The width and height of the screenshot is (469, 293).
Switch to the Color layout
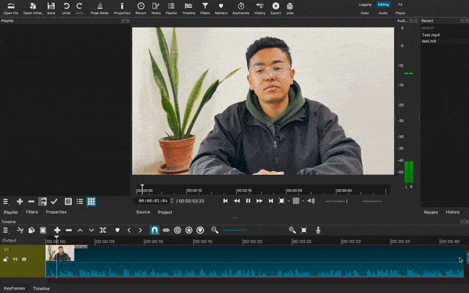pyautogui.click(x=364, y=13)
